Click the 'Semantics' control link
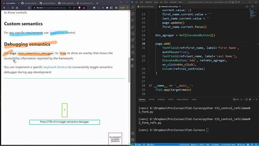 (57, 33)
